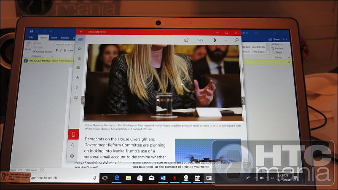Toggle dark mode moon icon in News
The height and width of the screenshot is (190, 338).
(214, 40)
